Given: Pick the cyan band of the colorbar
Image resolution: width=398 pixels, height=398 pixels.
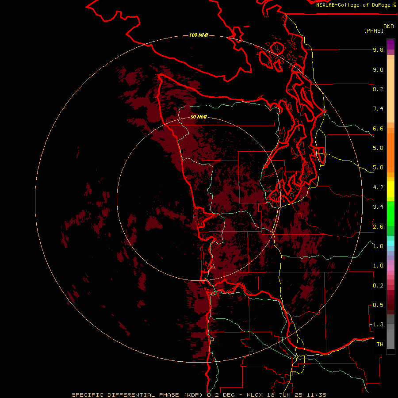Looking at the screenshot, I should [390, 243].
